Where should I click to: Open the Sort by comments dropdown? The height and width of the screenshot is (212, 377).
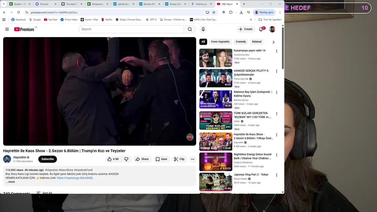click(44, 193)
